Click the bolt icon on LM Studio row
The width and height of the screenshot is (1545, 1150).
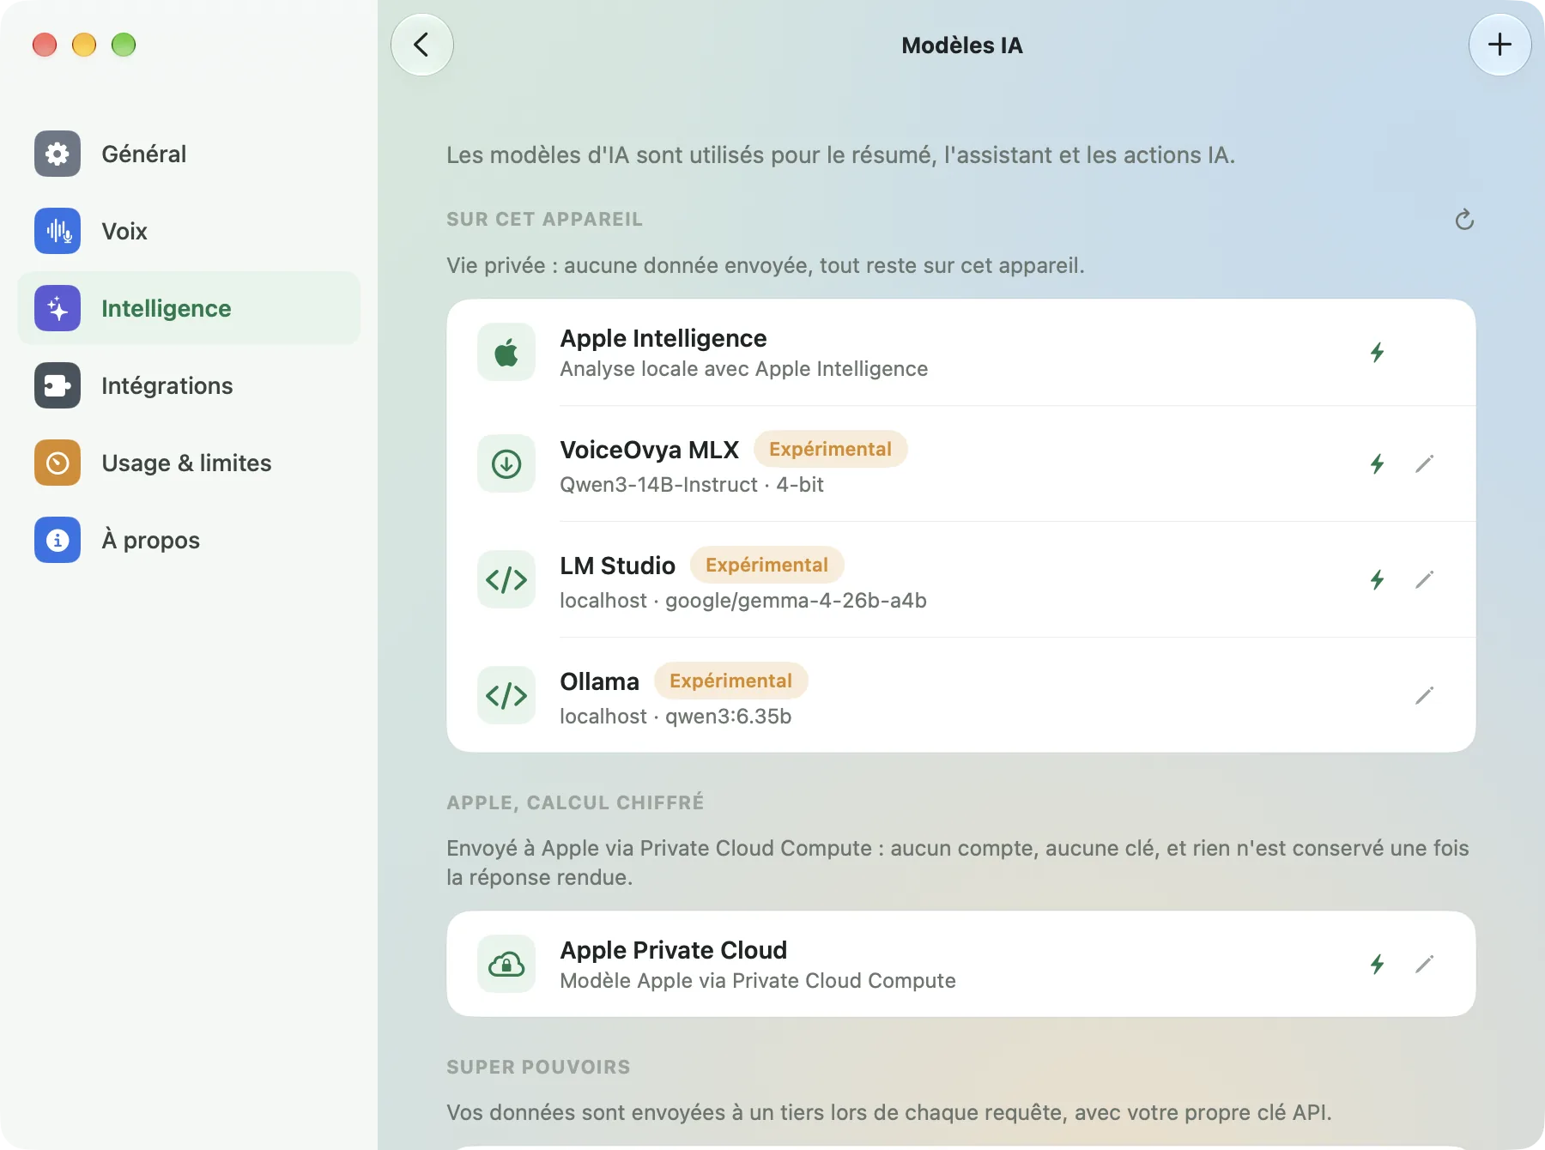click(1377, 579)
